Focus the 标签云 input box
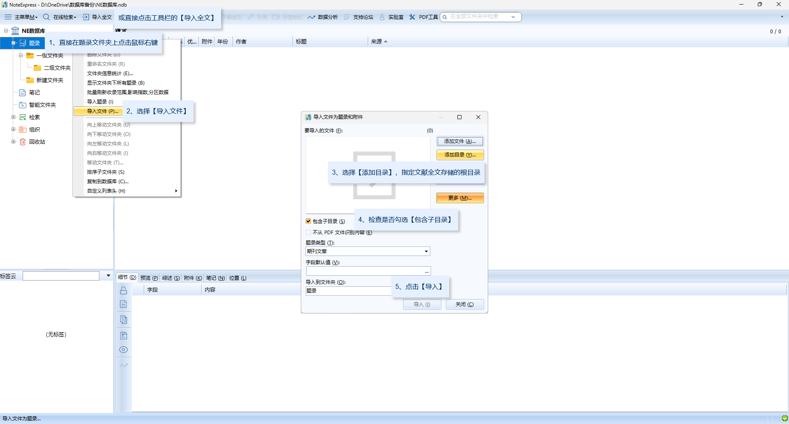789x424 pixels. (x=61, y=276)
